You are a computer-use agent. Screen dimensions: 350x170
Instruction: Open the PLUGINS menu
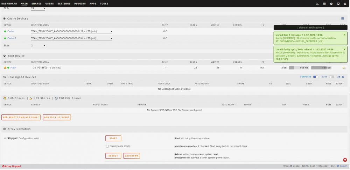pyautogui.click(x=80, y=4)
